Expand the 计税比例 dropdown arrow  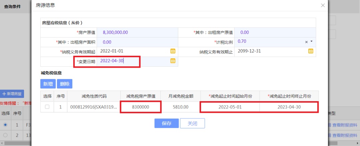click(312, 41)
